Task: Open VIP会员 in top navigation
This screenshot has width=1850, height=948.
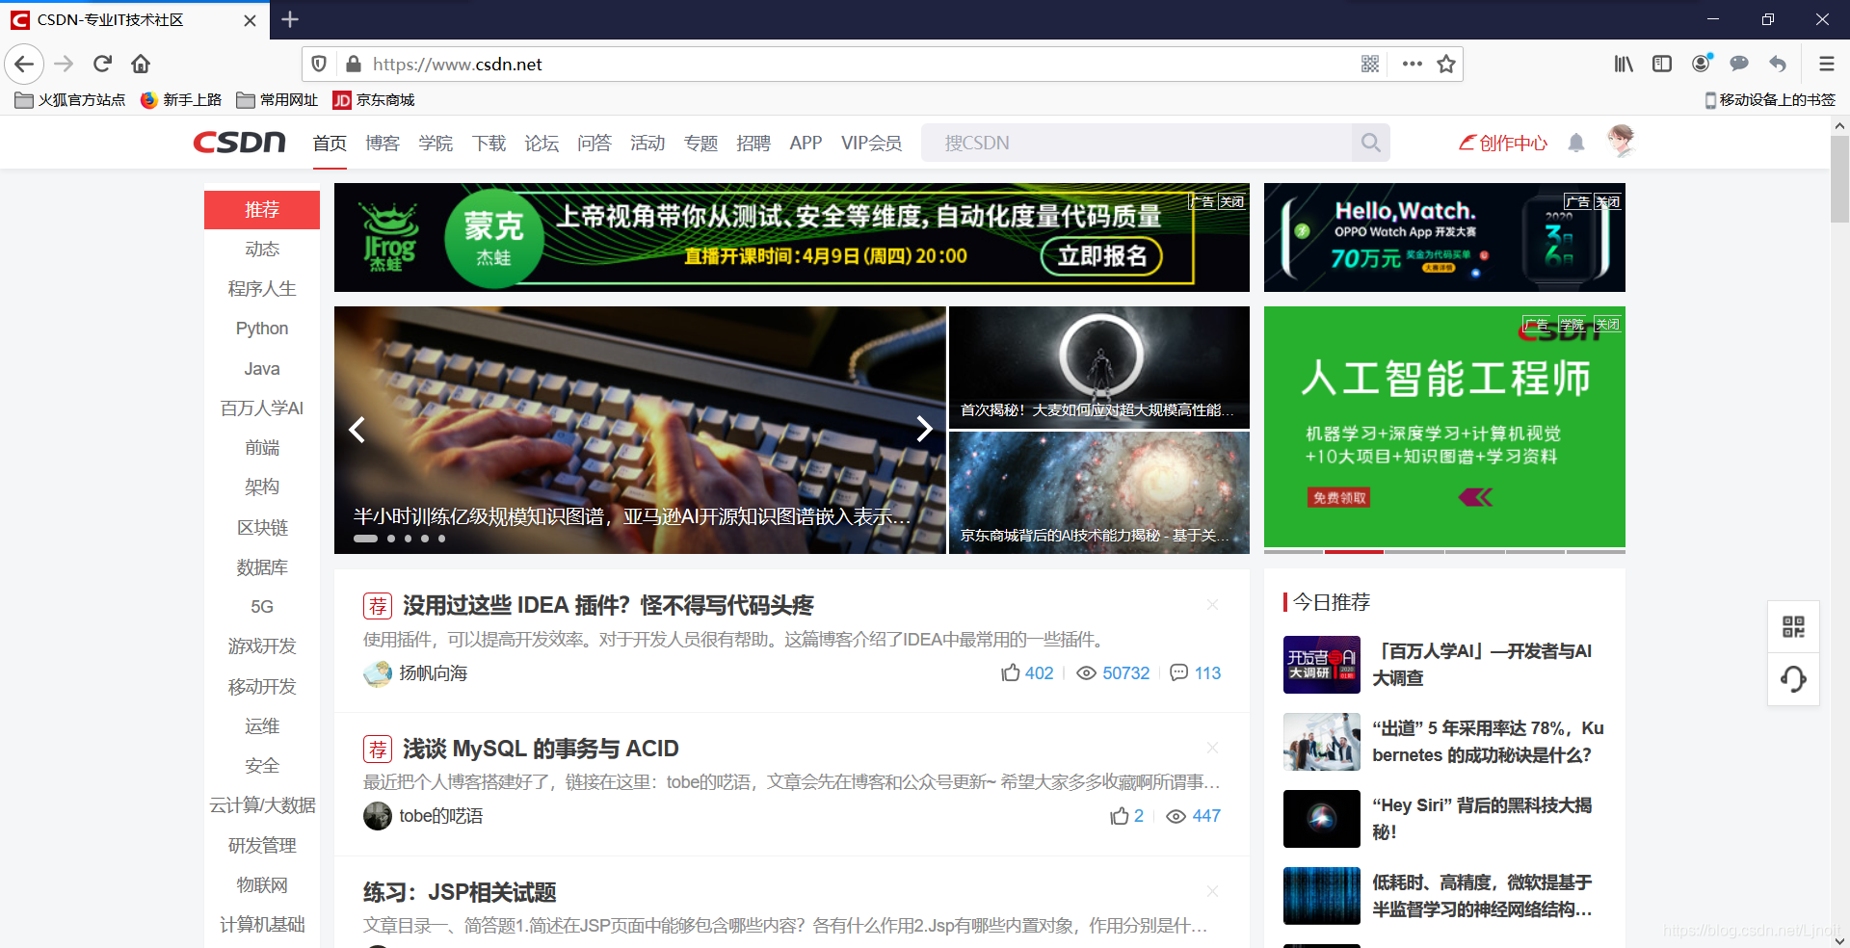Action: (x=871, y=143)
